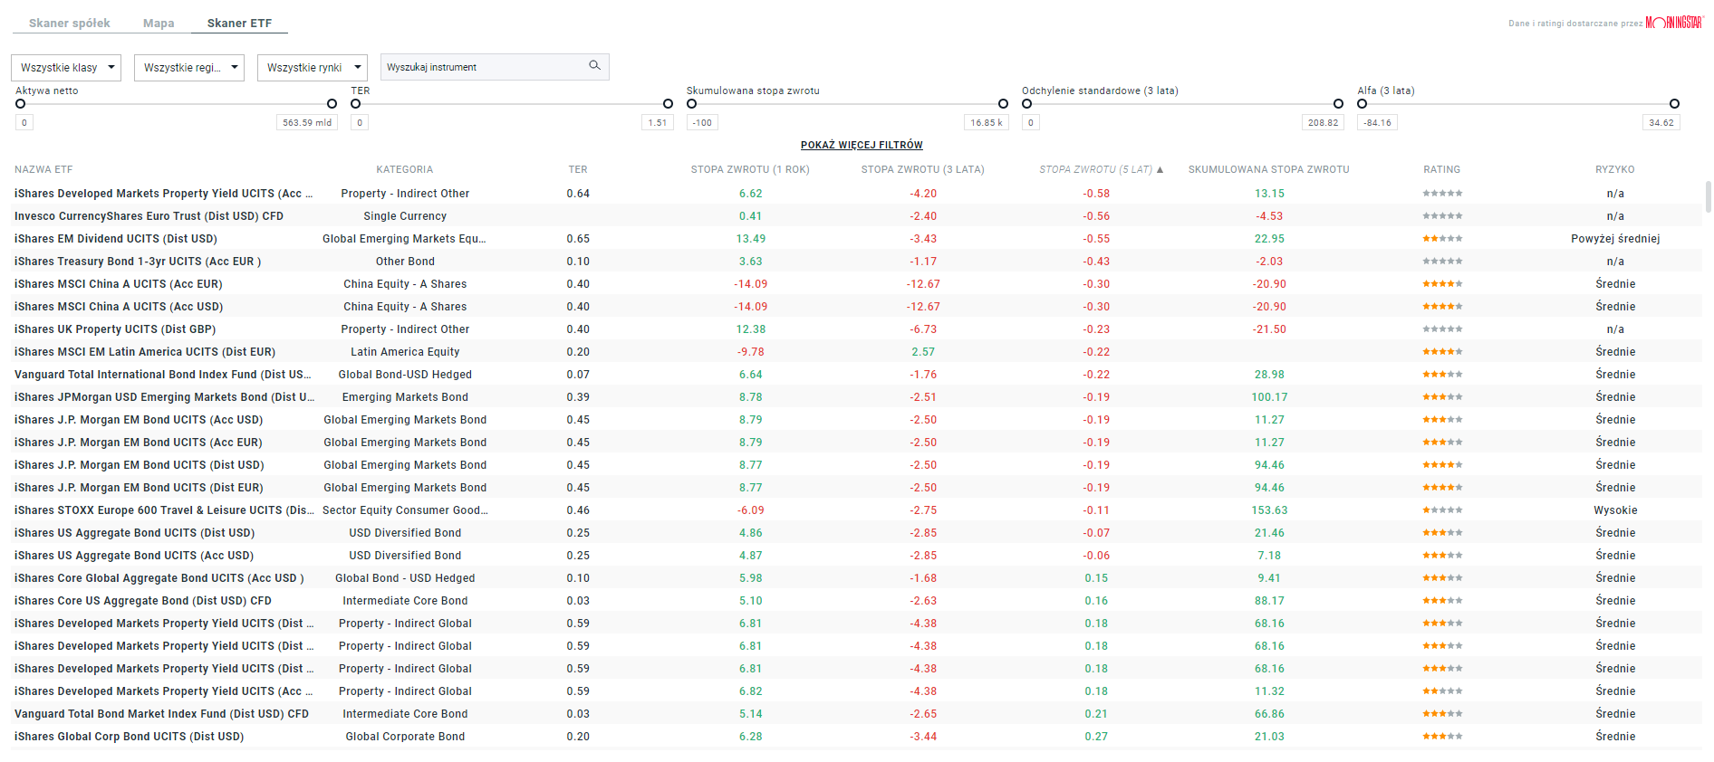1714x762 pixels.
Task: Click Odchylenie standardowe slider left handle
Action: point(1026,104)
